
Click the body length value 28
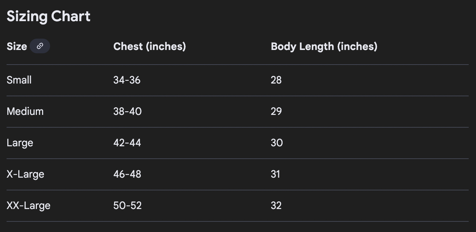[276, 80]
